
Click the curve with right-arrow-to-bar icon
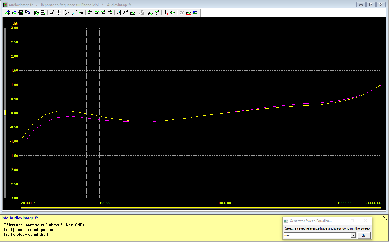click(x=110, y=12)
